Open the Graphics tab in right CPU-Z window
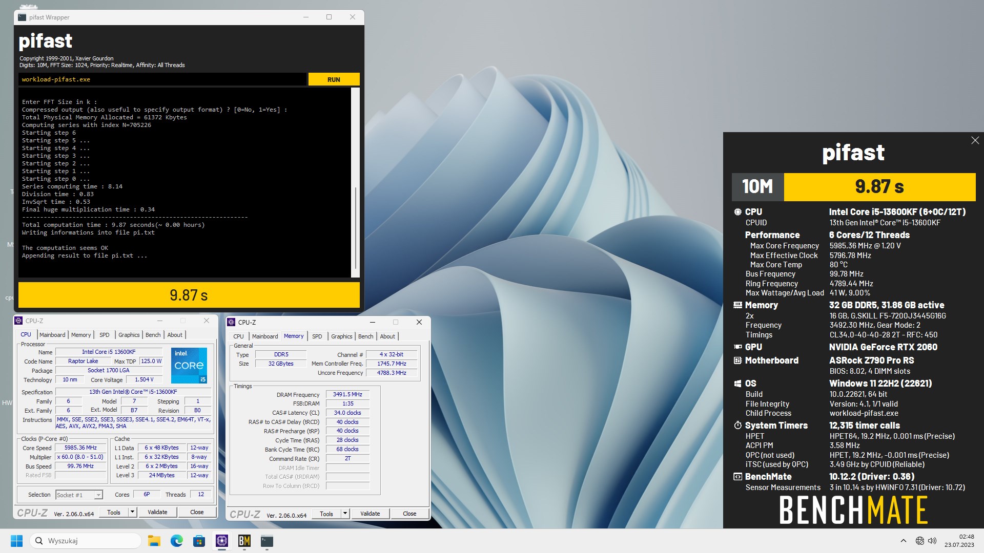Screen dimensions: 984x553 point(342,336)
